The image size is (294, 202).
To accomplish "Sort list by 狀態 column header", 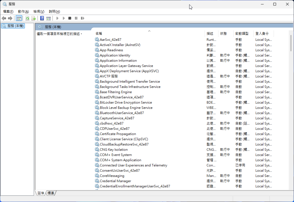I will [223, 34].
